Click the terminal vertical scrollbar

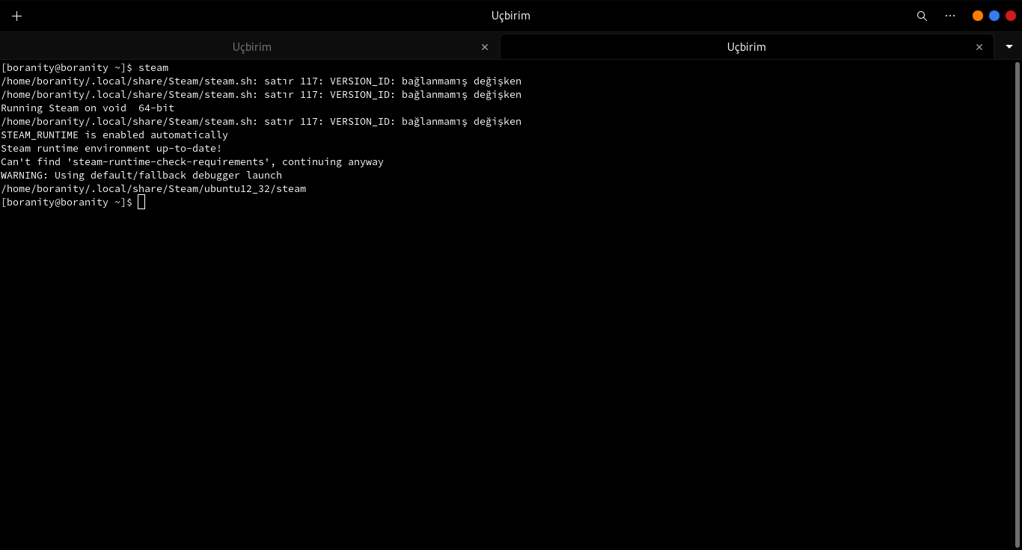tap(1018, 305)
